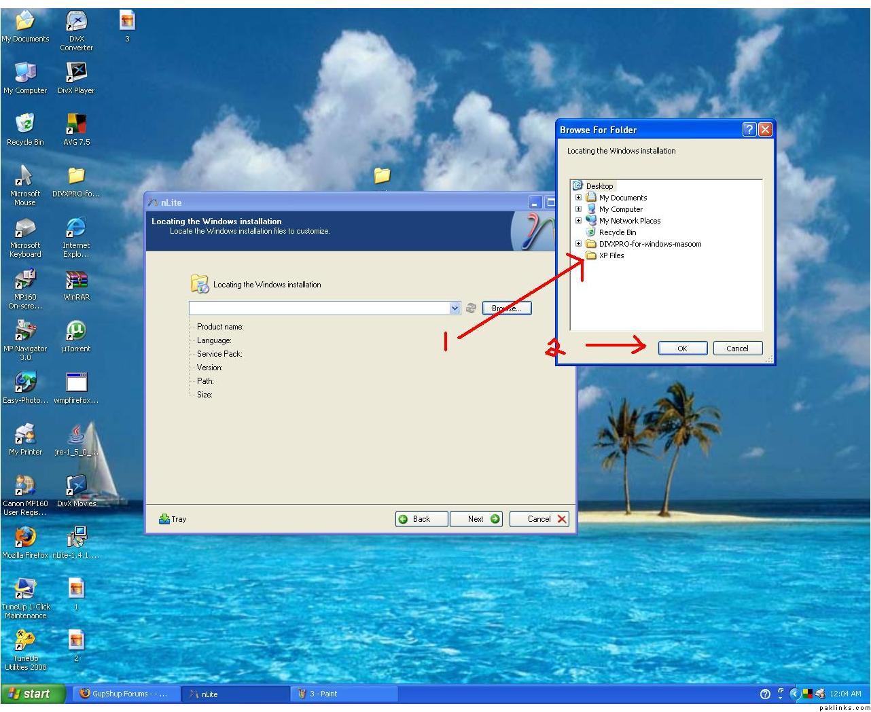Select My Network Places in tree
Image resolution: width=871 pixels, height=712 pixels.
click(629, 221)
